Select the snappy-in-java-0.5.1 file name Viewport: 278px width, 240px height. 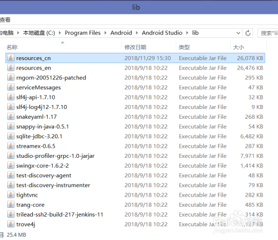(42, 127)
